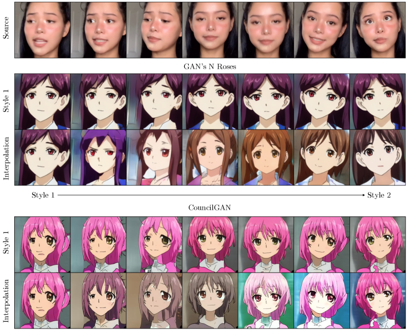Open third GAN's N Roses Style 1 image
Image resolution: width=408 pixels, height=331 pixels.
tap(154, 102)
